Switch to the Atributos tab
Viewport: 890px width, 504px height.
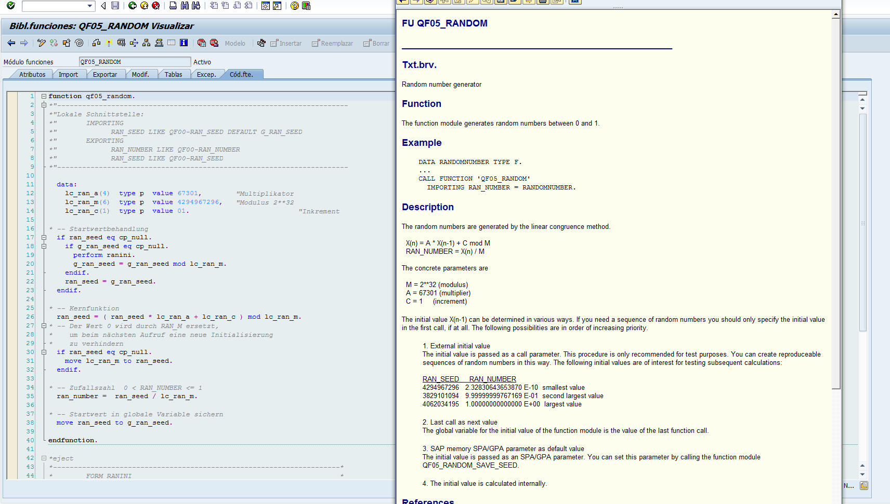point(32,75)
